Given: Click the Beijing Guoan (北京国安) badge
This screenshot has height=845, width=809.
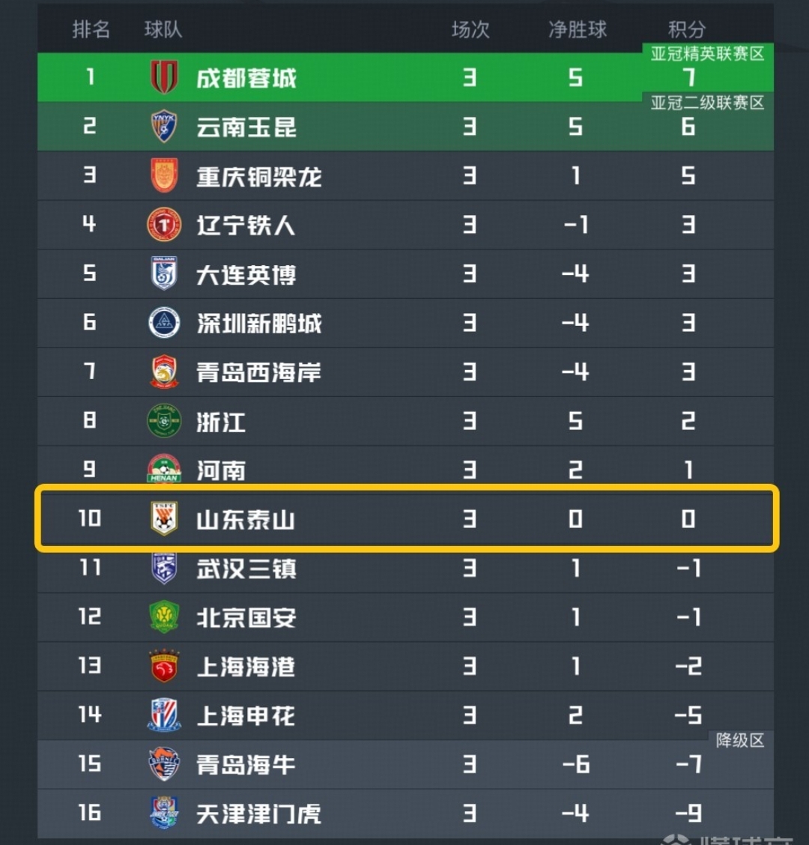Looking at the screenshot, I should [x=164, y=617].
